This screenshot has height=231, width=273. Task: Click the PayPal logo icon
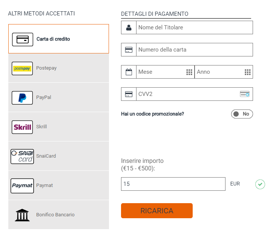tap(22, 98)
